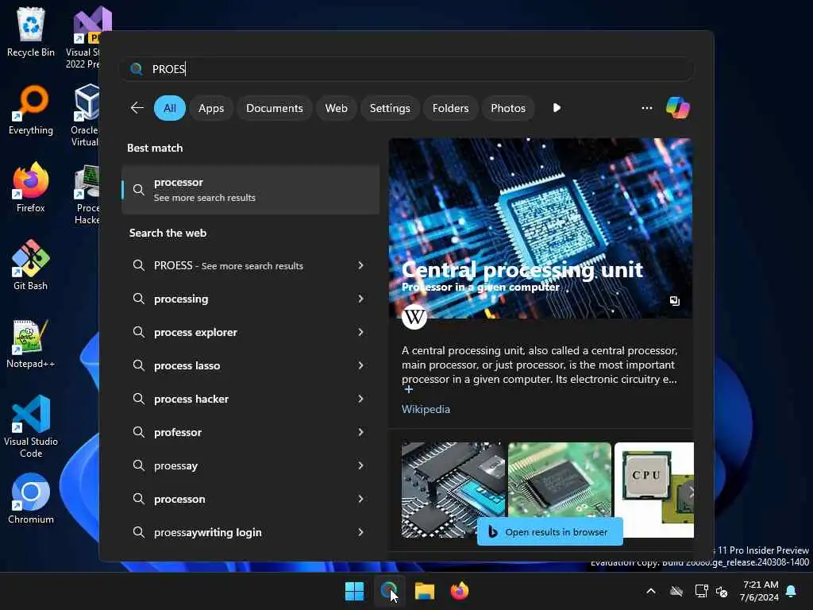813x610 pixels.
Task: Click the search magnifier icon in search box
Action: click(x=137, y=69)
